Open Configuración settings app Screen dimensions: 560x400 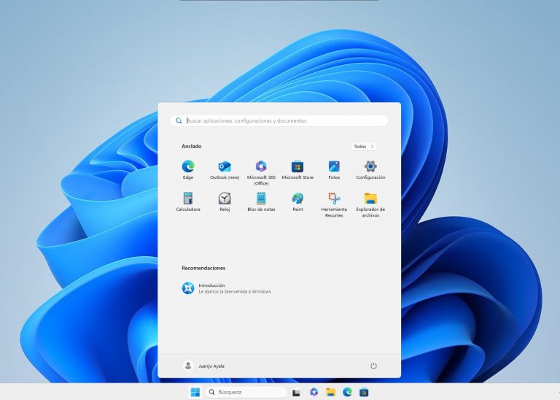[x=370, y=167]
